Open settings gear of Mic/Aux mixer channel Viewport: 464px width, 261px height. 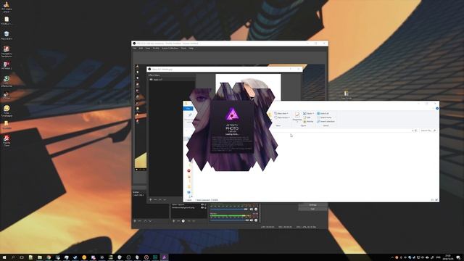pyautogui.click(x=256, y=220)
